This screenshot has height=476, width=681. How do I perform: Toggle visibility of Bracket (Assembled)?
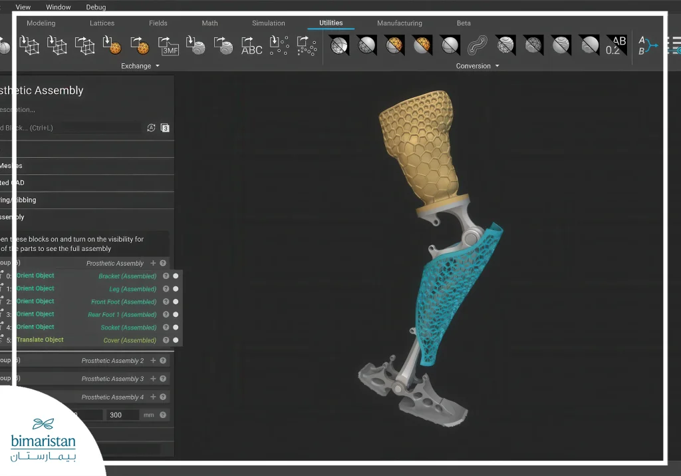[x=176, y=276]
